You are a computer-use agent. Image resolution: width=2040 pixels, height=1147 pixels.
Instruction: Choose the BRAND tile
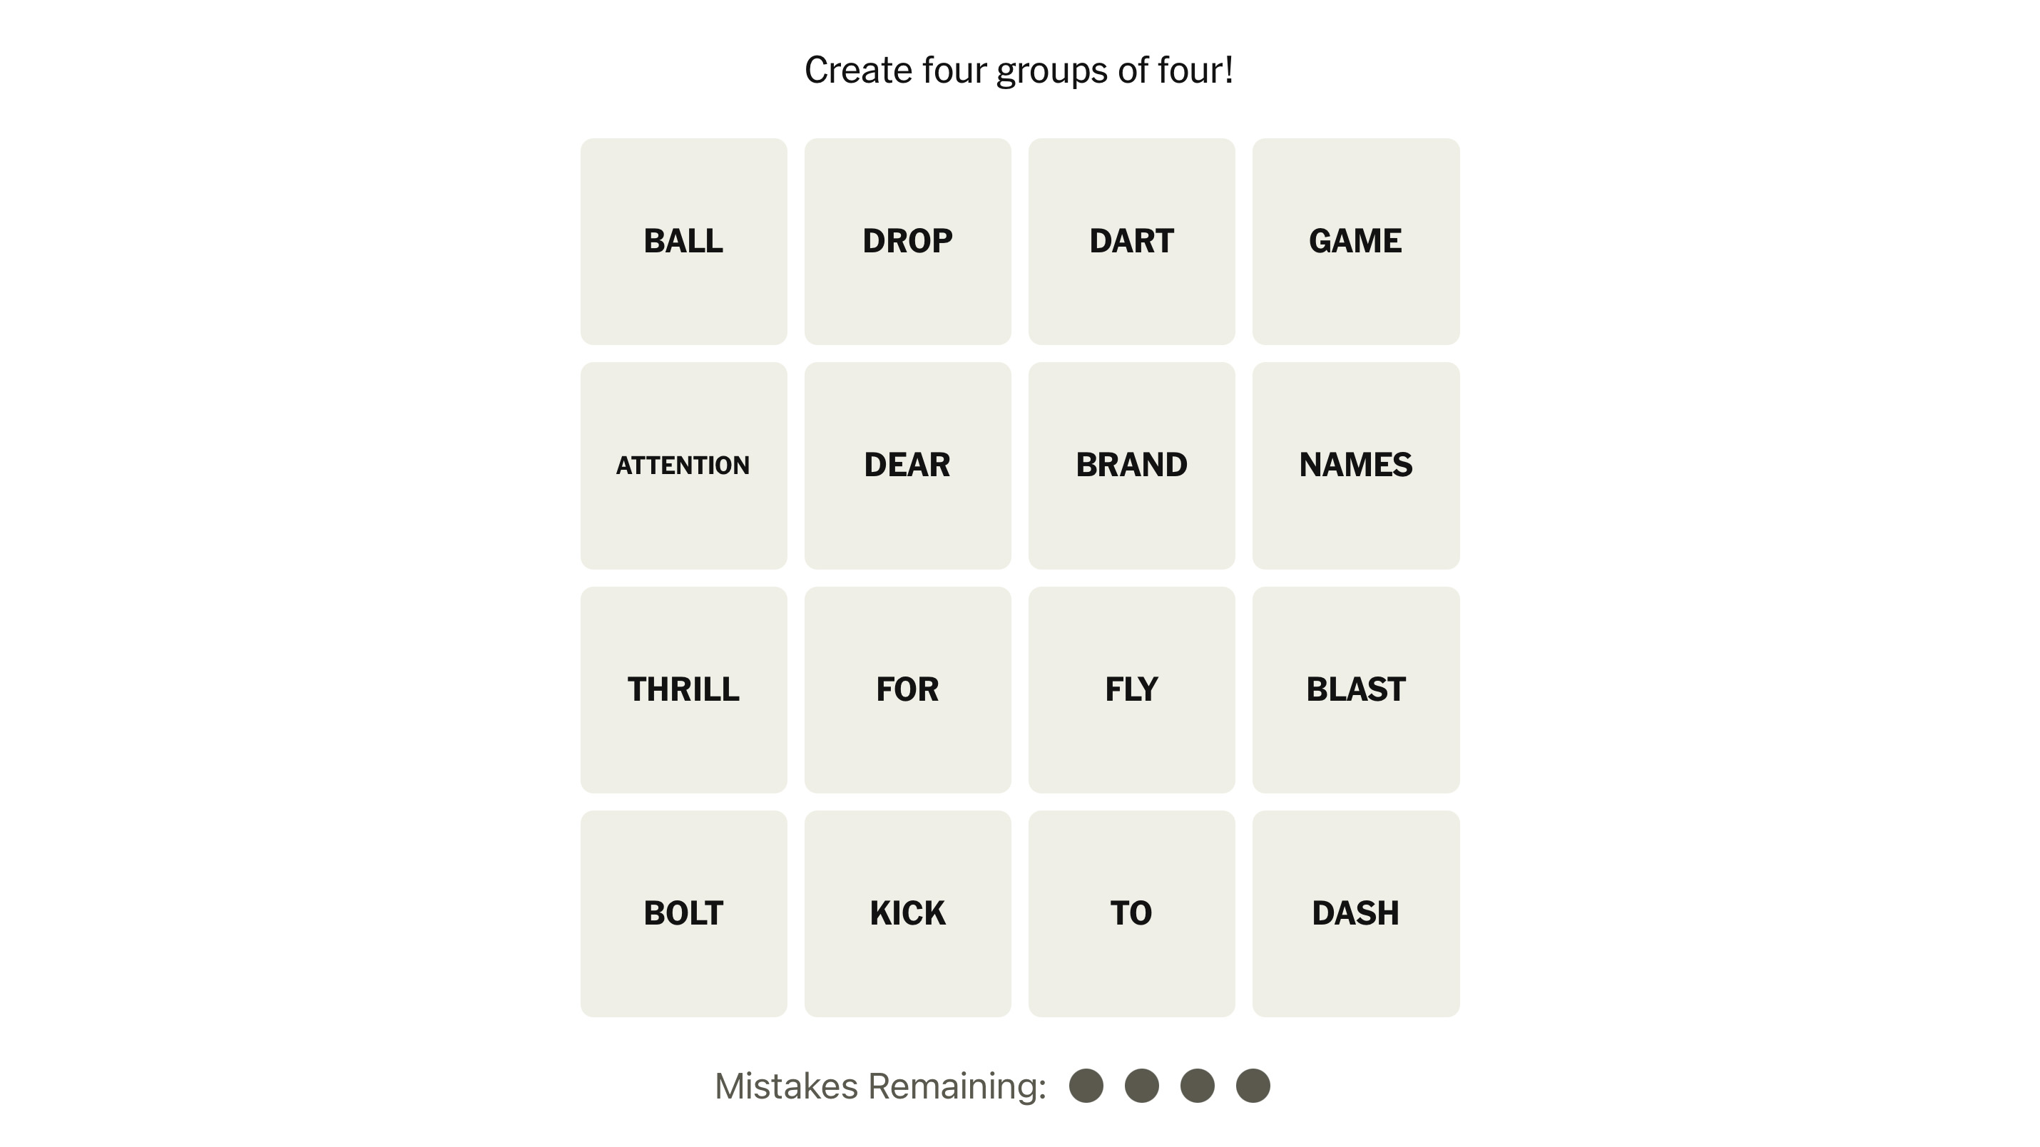tap(1131, 466)
